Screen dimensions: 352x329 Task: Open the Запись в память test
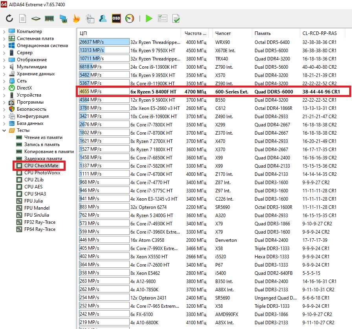point(42,144)
